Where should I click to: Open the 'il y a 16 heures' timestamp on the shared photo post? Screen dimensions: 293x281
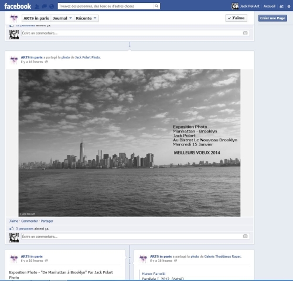32,62
